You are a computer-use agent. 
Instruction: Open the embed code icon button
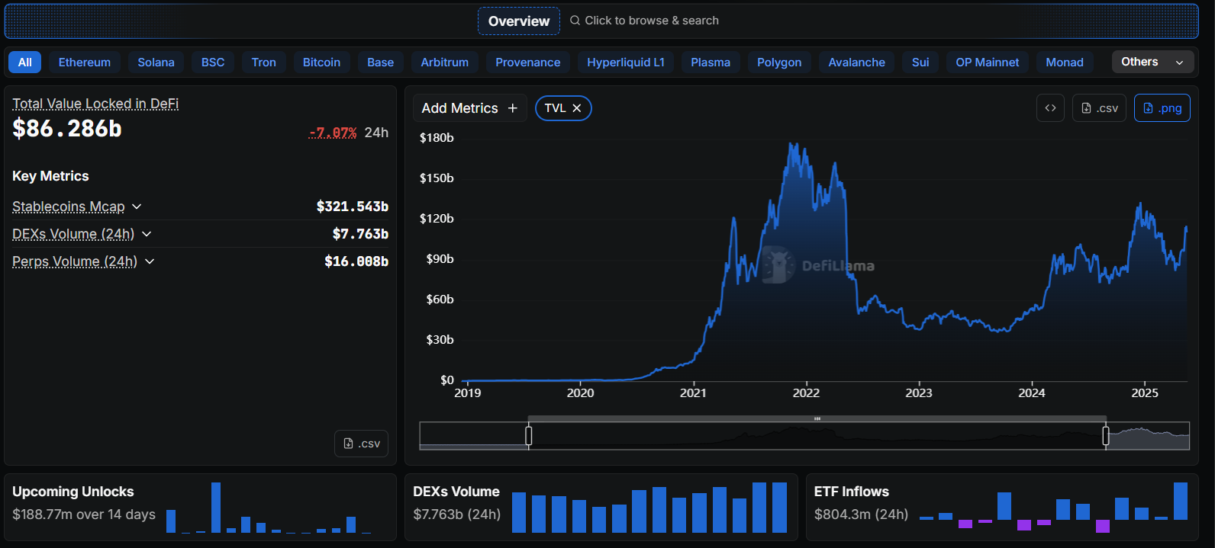(x=1050, y=108)
